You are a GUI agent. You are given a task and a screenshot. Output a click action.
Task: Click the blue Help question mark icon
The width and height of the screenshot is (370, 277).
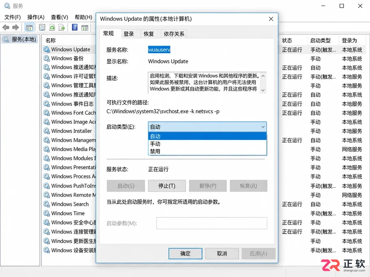click(x=75, y=27)
